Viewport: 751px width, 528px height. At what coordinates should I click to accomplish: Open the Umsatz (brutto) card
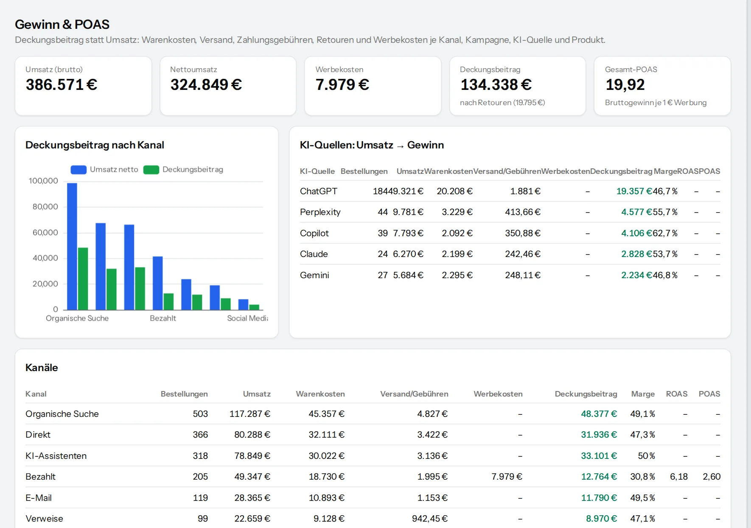click(x=83, y=86)
